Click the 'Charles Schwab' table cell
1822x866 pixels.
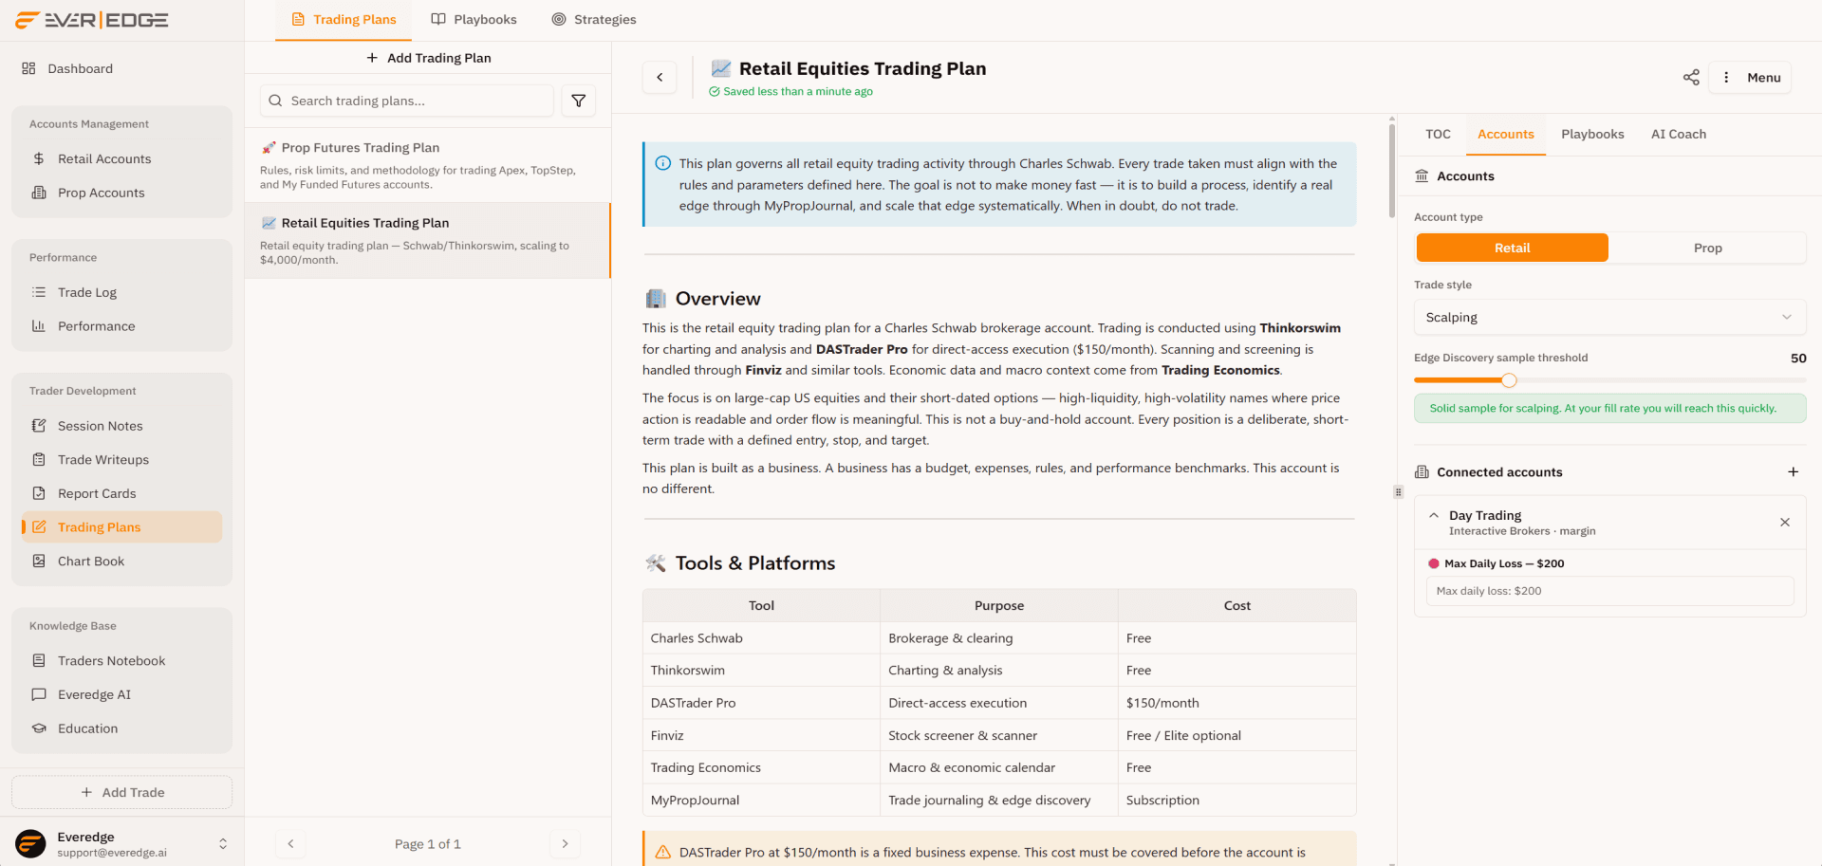761,638
